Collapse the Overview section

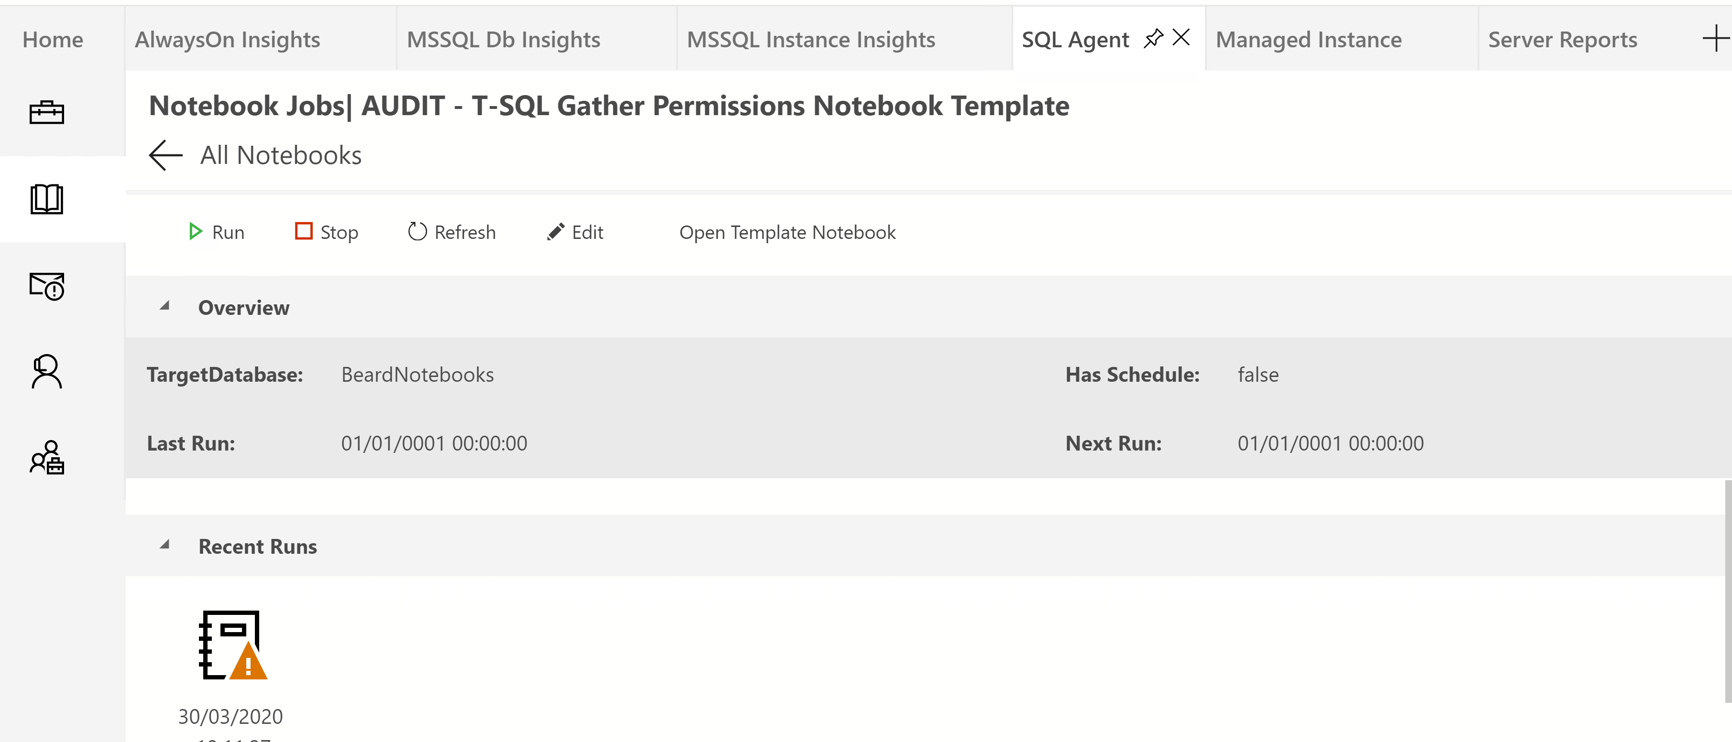point(164,306)
